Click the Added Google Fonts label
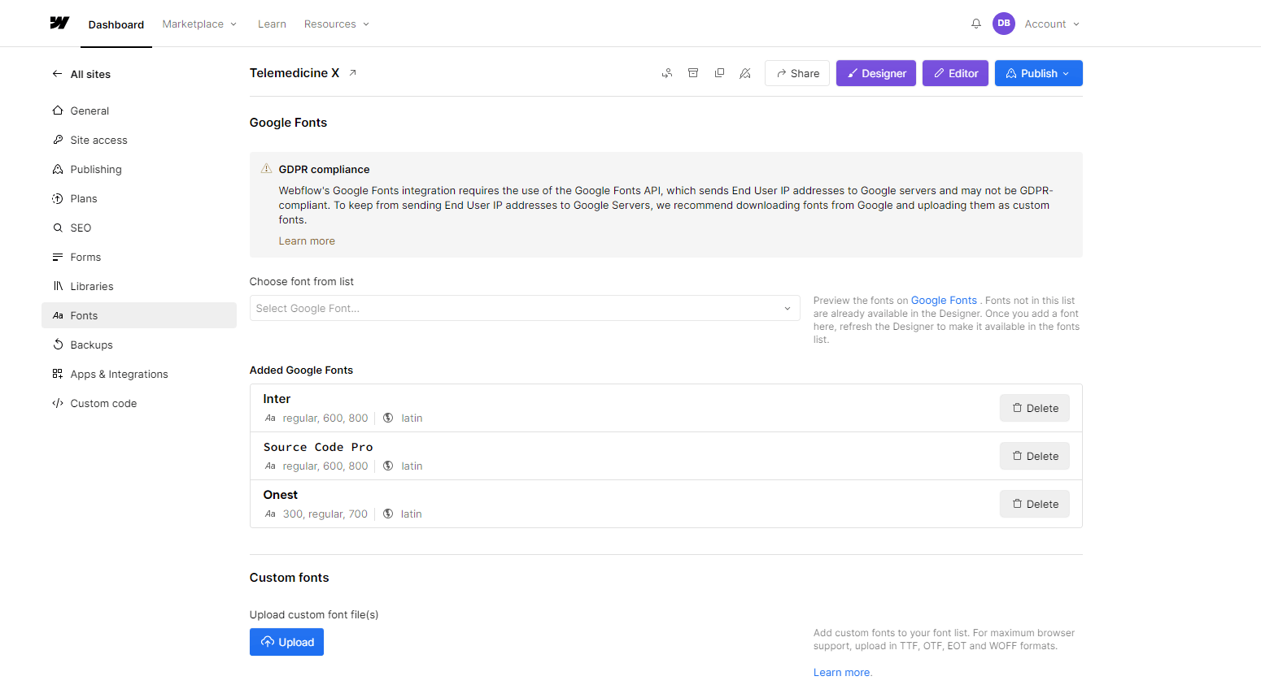Image resolution: width=1261 pixels, height=698 pixels. (x=301, y=370)
